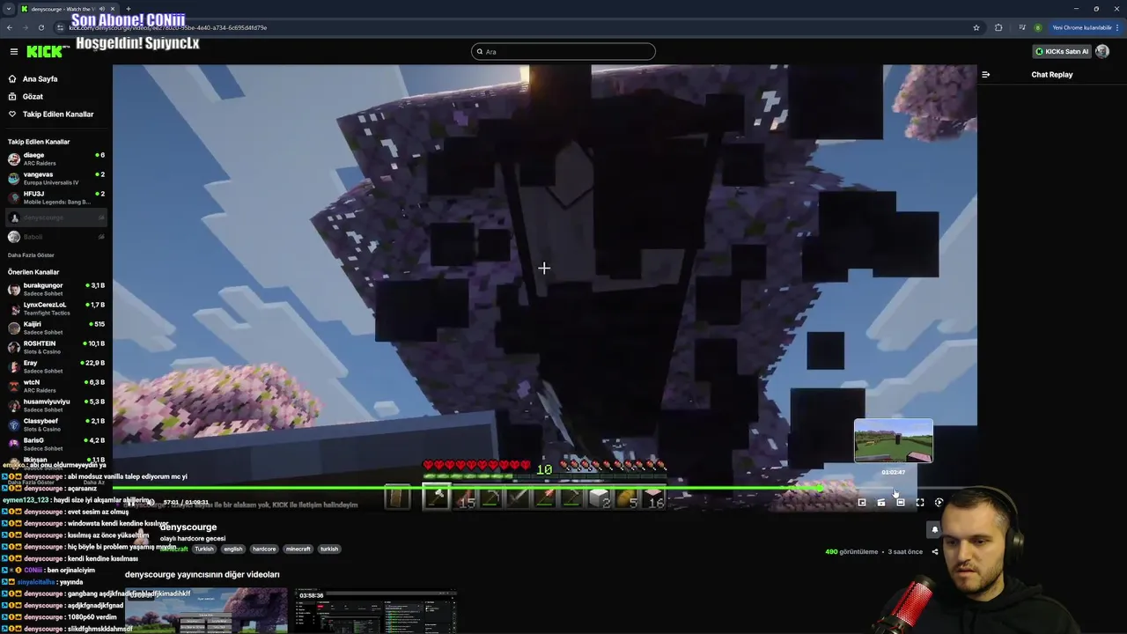Go back in the browser
This screenshot has height=634, width=1127.
10,27
